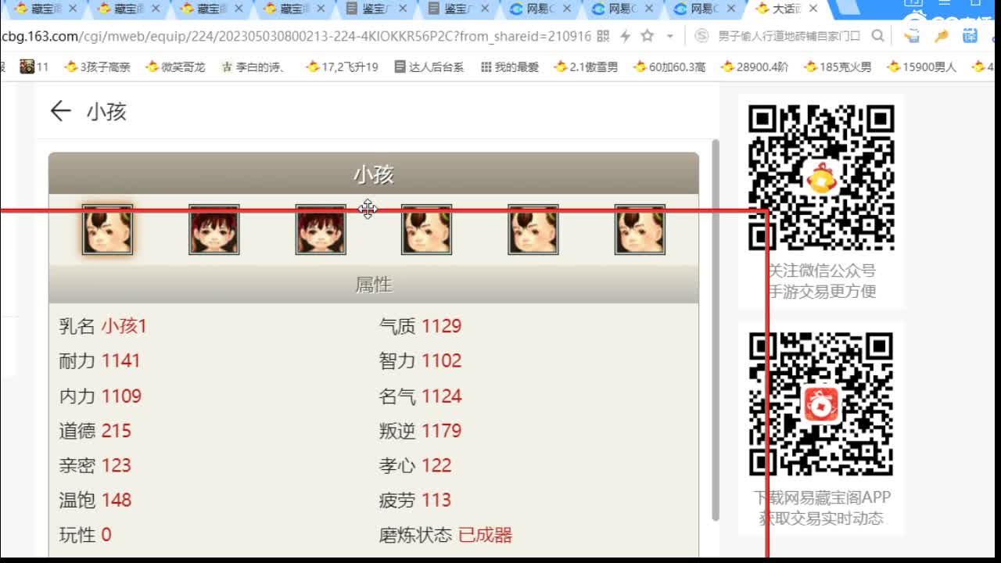This screenshot has width=1001, height=563.
Task: Click the lightning speed-mode icon
Action: click(x=625, y=36)
